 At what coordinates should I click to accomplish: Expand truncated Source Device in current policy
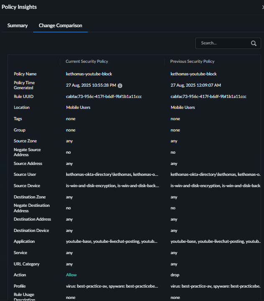pyautogui.click(x=112, y=185)
